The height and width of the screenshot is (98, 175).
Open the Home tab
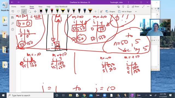tap(14, 7)
